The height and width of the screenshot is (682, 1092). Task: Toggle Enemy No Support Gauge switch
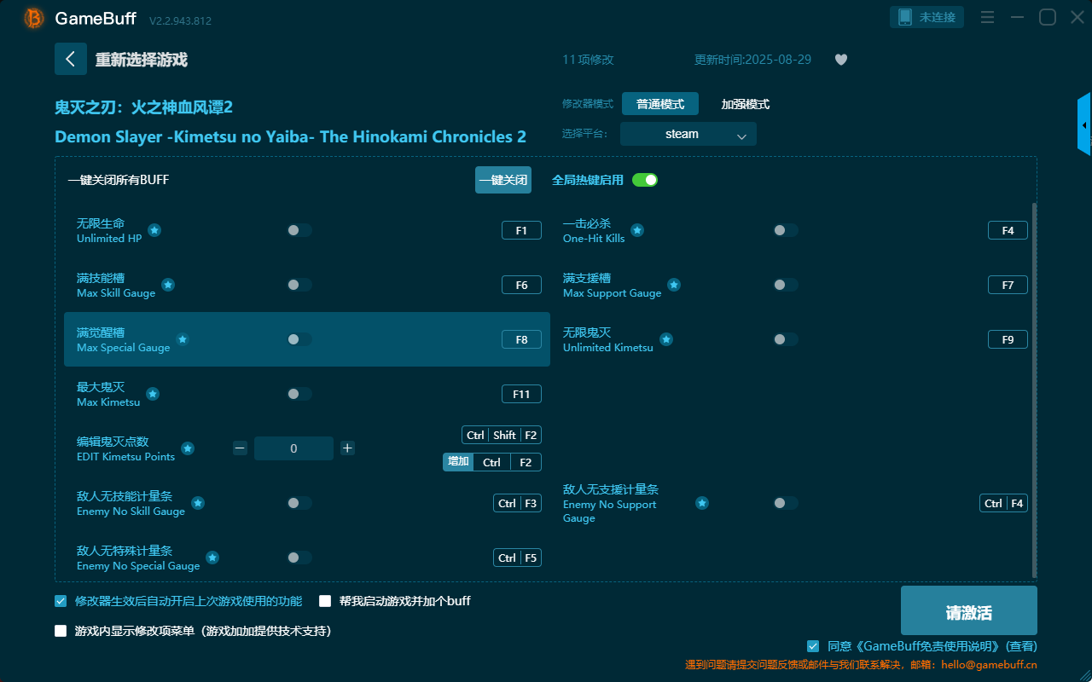pos(786,503)
